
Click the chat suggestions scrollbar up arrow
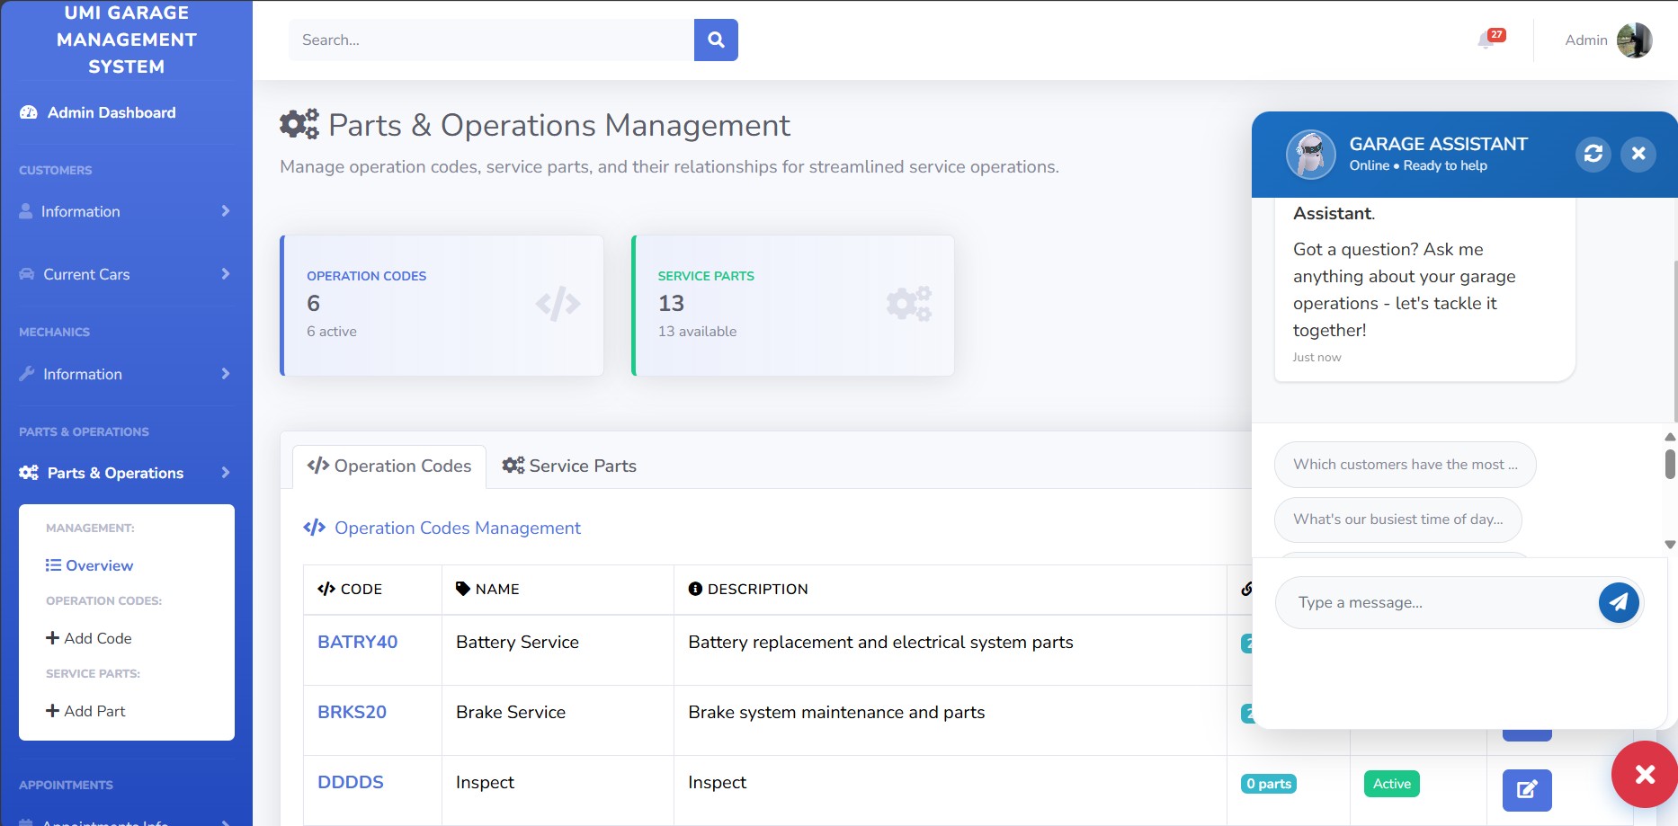[1670, 437]
